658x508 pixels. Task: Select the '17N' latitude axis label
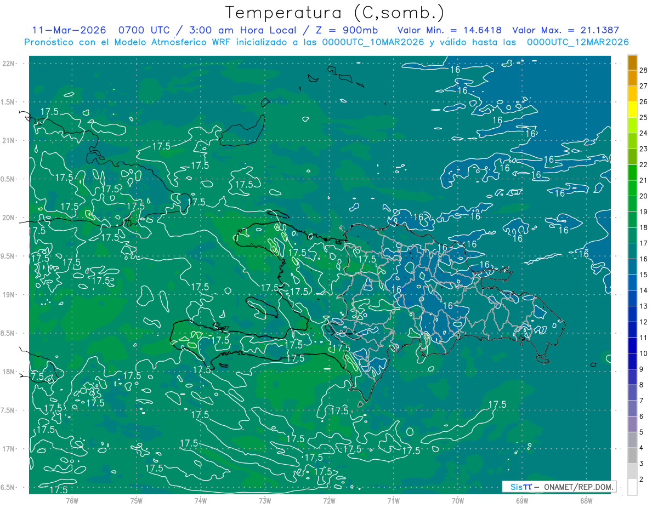click(8, 449)
